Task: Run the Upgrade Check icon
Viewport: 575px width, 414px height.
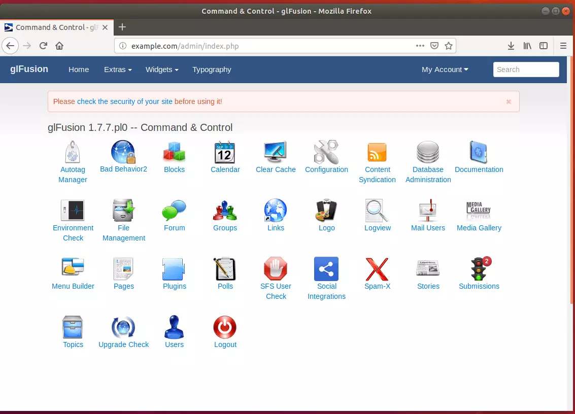Action: [x=123, y=327]
